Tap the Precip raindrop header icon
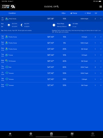Viewport: 103px width, 138px height. click(x=71, y=13)
